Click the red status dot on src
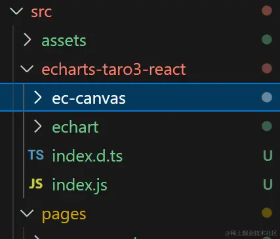 [x=267, y=11]
